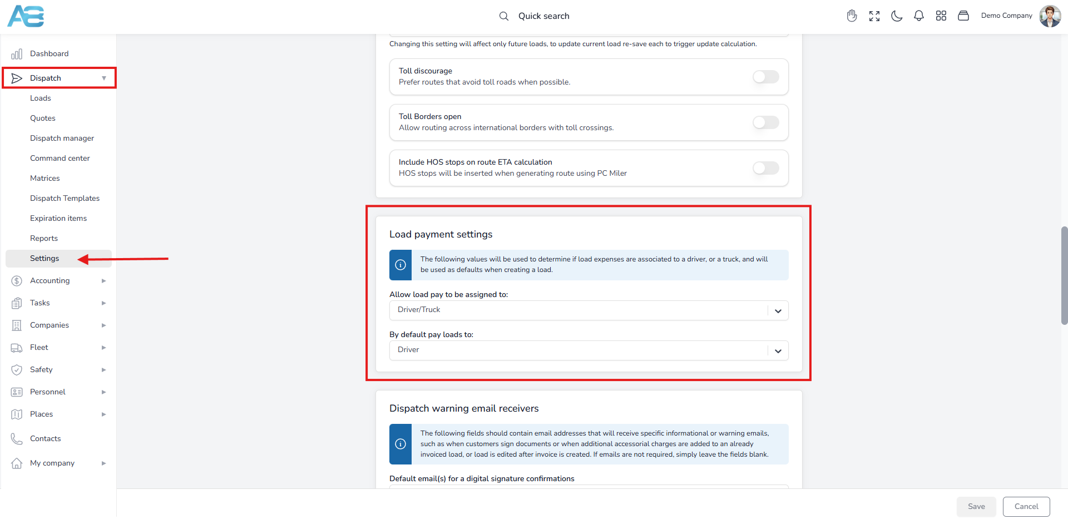Expand the Accounting submenu arrow
The height and width of the screenshot is (524, 1068).
(x=103, y=281)
